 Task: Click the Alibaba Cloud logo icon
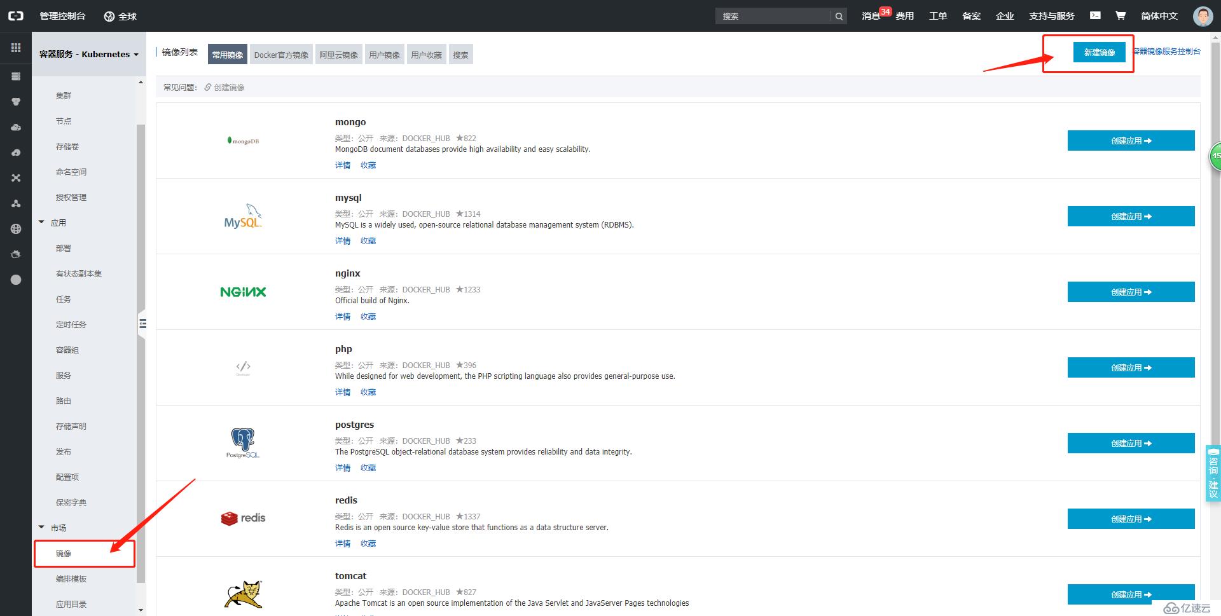16,16
